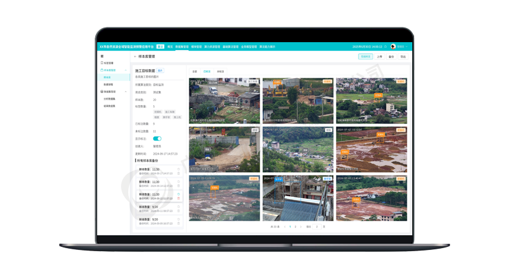The width and height of the screenshot is (510, 275).
Task: Open the user dropdown arrow in header
Action: (x=407, y=46)
